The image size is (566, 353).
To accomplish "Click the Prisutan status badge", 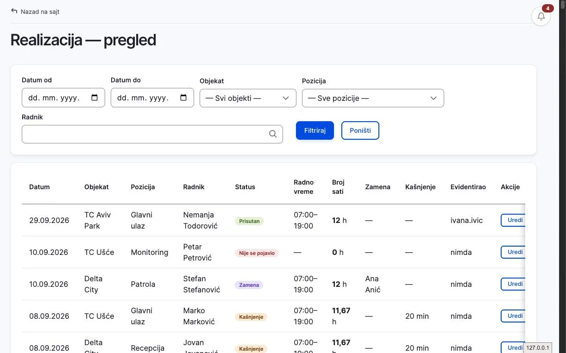I will [x=249, y=221].
